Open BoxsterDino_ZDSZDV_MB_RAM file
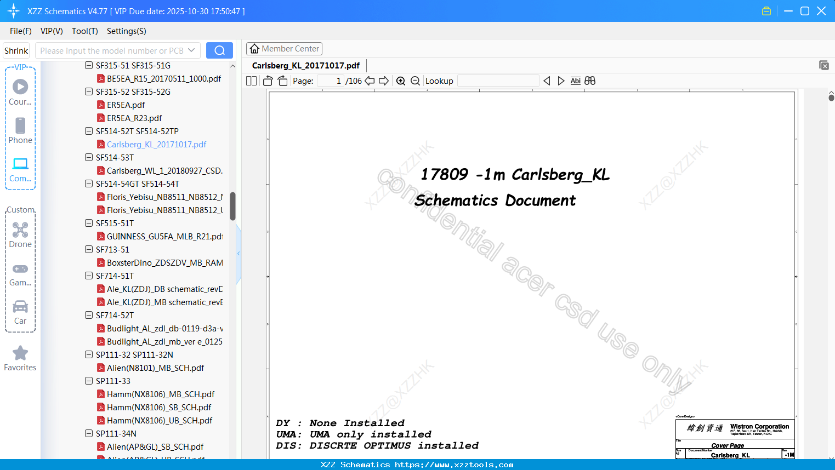 164,262
